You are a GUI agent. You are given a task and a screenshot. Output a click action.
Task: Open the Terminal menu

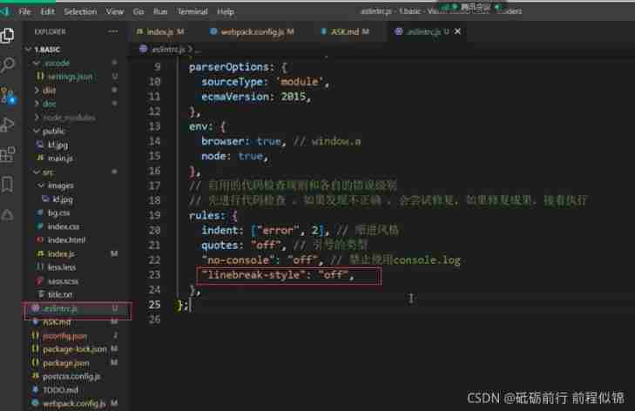(x=193, y=12)
